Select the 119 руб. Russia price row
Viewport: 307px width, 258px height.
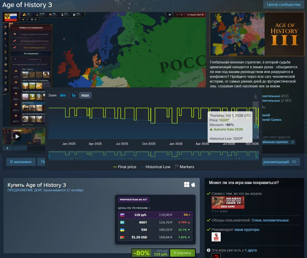pos(155,215)
